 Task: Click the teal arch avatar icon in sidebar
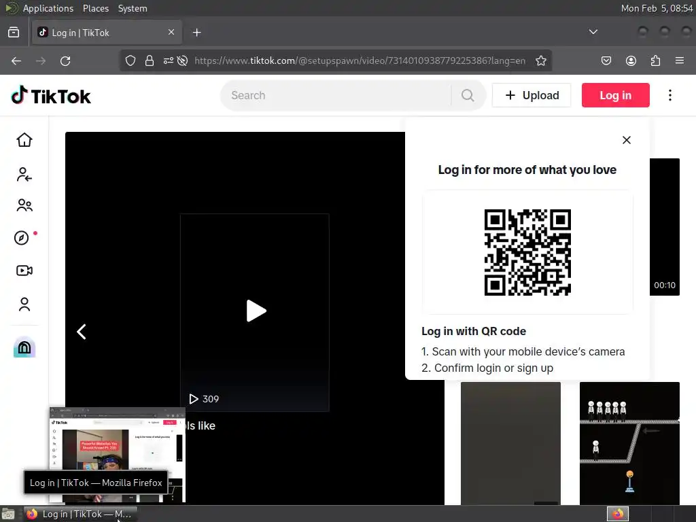24,347
